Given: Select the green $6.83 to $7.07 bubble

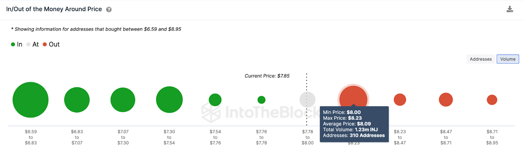Looking at the screenshot, I should coord(77,100).
